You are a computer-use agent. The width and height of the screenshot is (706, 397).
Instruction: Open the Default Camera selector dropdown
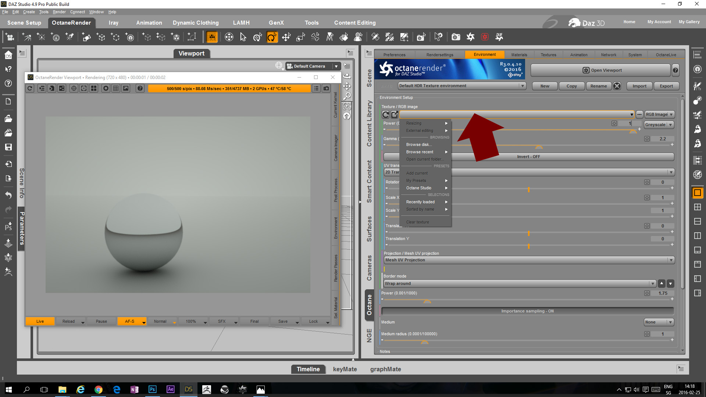336,66
